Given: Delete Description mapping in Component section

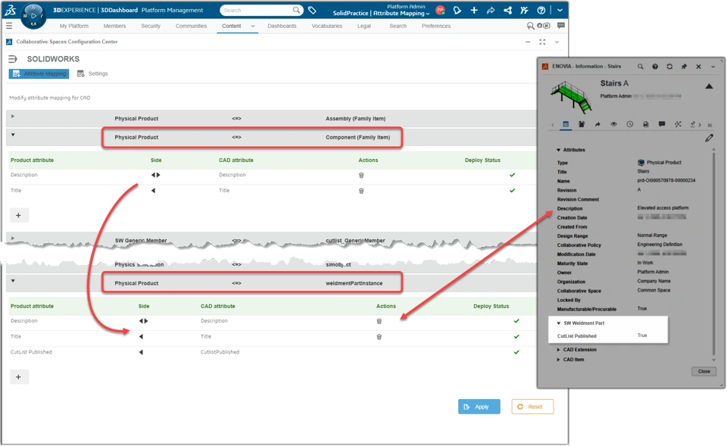Looking at the screenshot, I should pyautogui.click(x=361, y=175).
